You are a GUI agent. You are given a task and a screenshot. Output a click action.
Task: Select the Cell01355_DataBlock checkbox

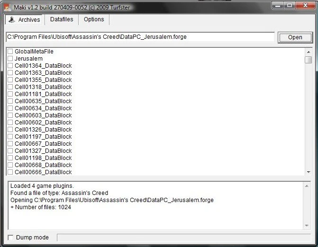(10, 80)
